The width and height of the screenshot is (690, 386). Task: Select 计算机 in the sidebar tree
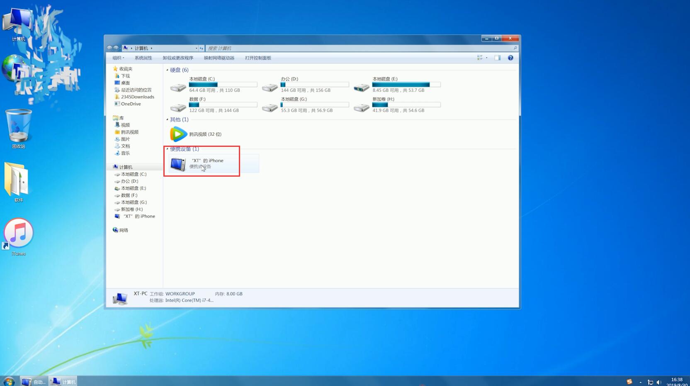(x=126, y=167)
